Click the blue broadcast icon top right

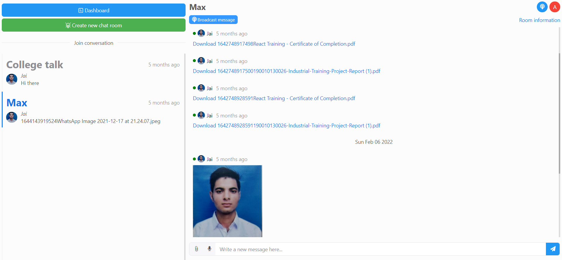click(x=542, y=7)
